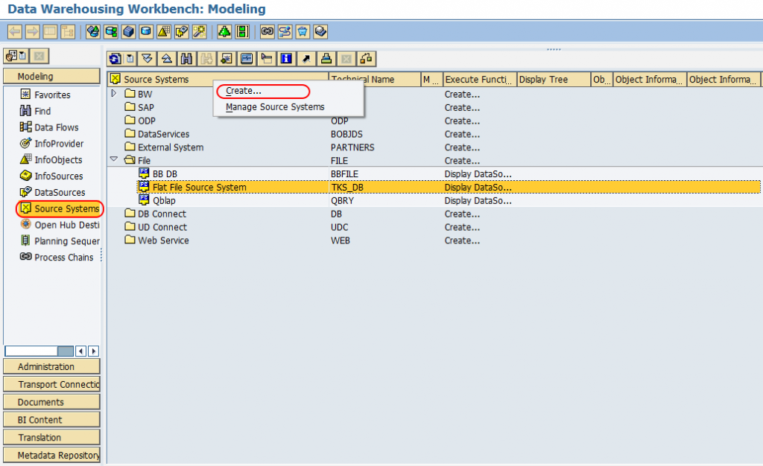
Task: Collapse the File folder node
Action: pyautogui.click(x=114, y=160)
